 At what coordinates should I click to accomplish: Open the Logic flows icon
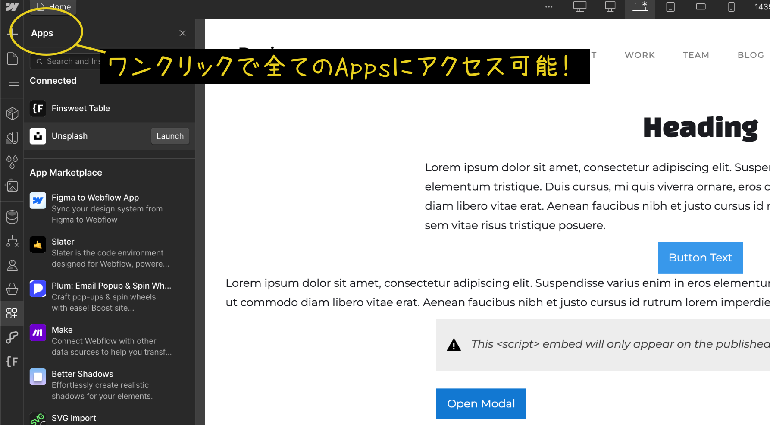click(13, 241)
